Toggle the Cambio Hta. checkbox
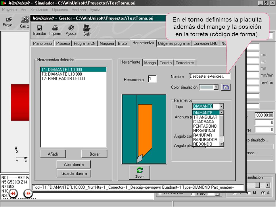 tap(160, 193)
